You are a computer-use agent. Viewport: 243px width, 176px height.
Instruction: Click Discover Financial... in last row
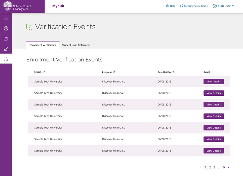[114, 151]
